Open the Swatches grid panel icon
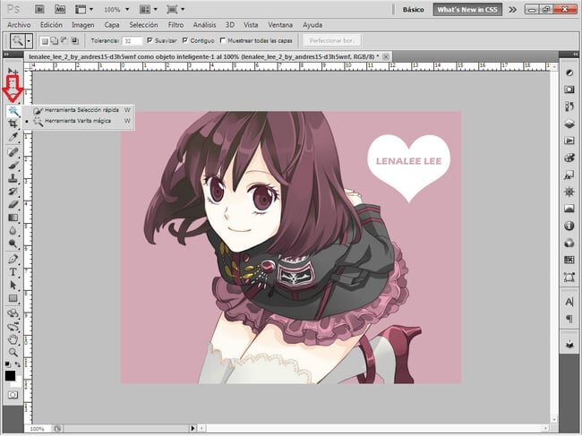The image size is (582, 436). click(x=569, y=260)
